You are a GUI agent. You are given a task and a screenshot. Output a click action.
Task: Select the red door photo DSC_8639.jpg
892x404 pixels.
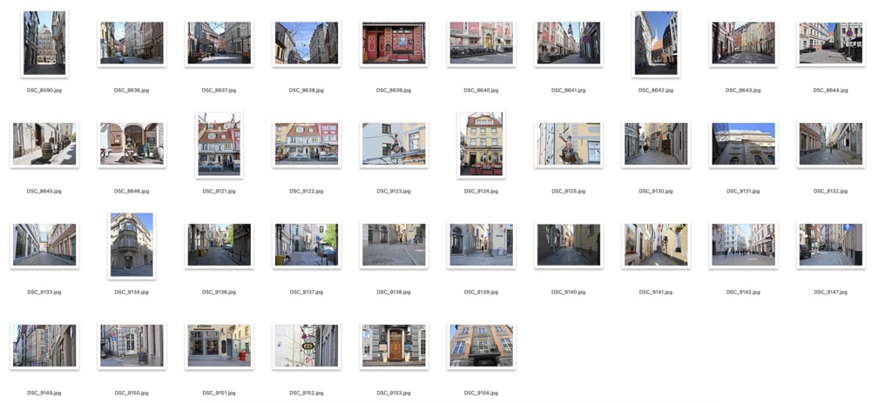coord(394,44)
